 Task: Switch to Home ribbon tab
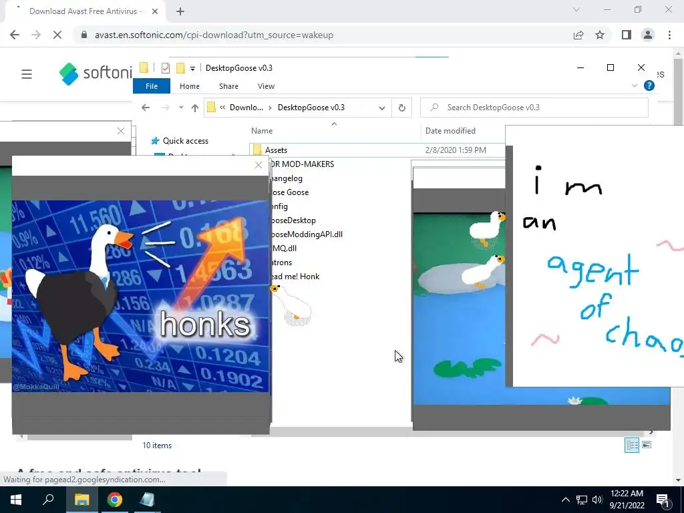tap(189, 86)
